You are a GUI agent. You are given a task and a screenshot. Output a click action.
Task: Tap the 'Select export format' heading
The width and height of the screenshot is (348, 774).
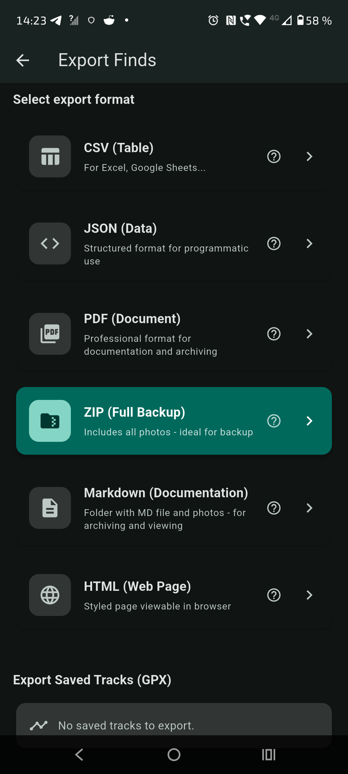[74, 99]
